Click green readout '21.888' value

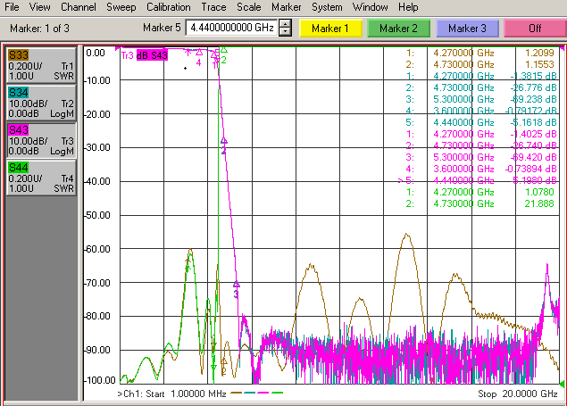539,203
